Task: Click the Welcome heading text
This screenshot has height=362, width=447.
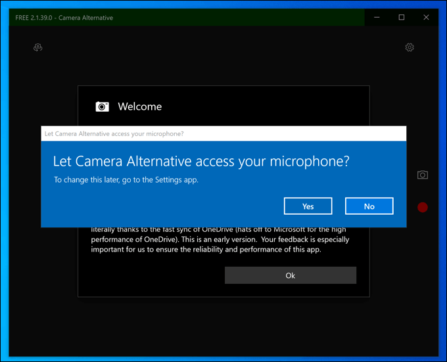Action: [x=139, y=106]
